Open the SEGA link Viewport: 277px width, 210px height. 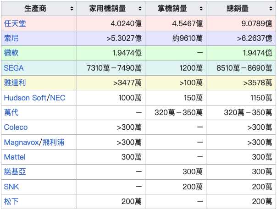point(14,68)
